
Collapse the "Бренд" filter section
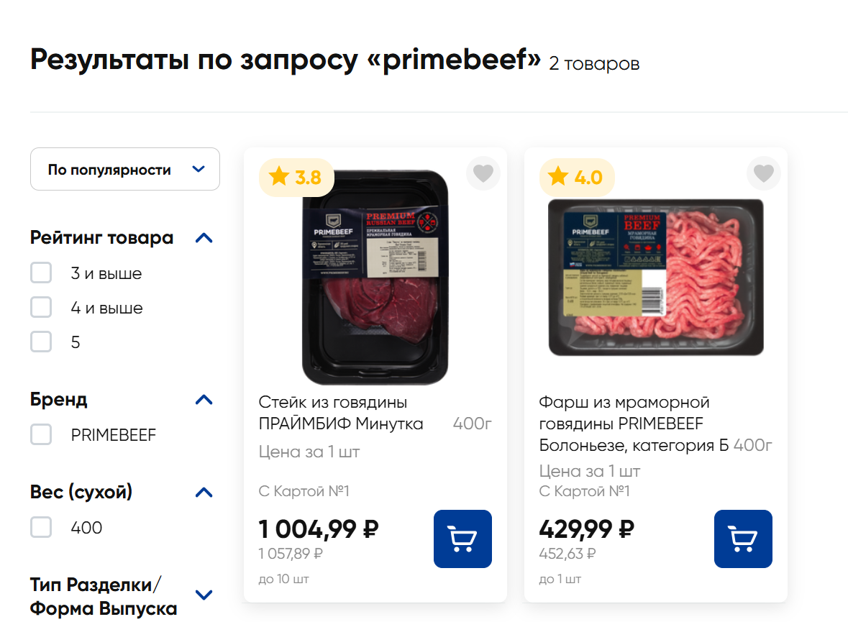[204, 400]
